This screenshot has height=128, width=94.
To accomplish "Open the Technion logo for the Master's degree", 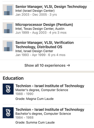I will (x=8, y=89).
